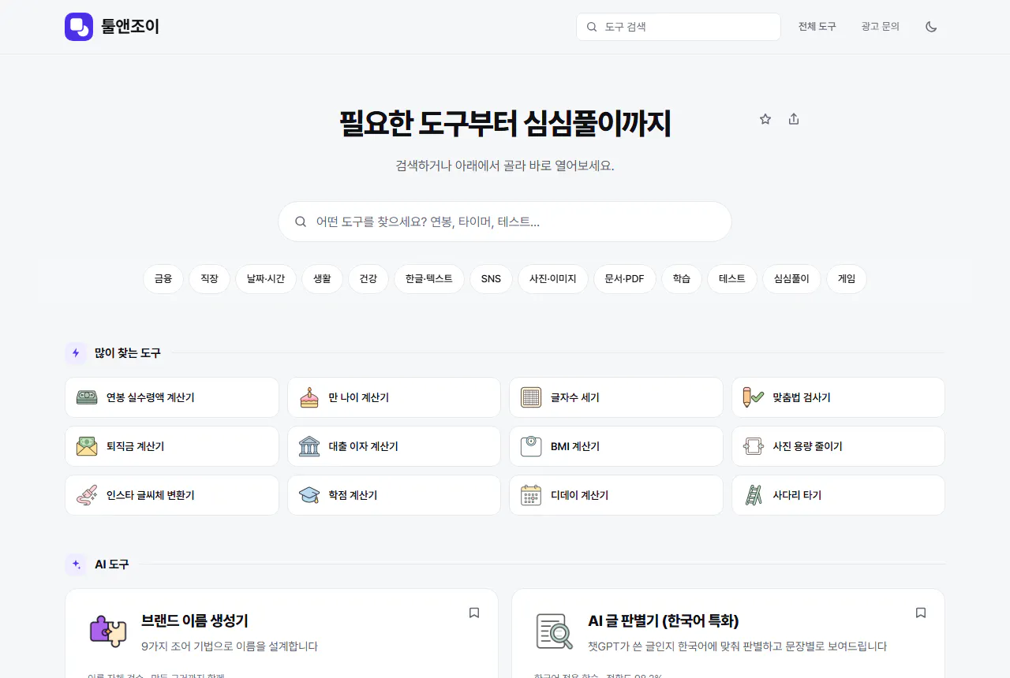Click the puzzle icon of 브랜드 이름 생성기
Image resolution: width=1010 pixels, height=678 pixels.
[108, 631]
